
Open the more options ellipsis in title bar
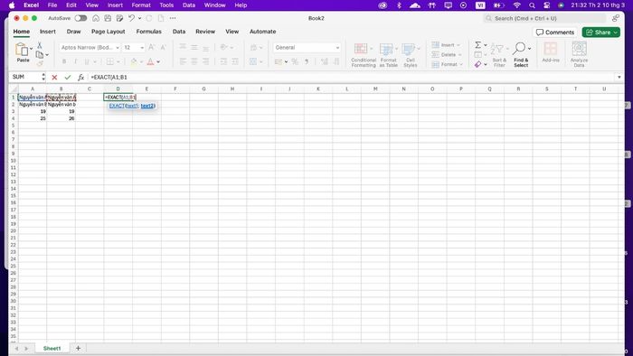click(173, 18)
